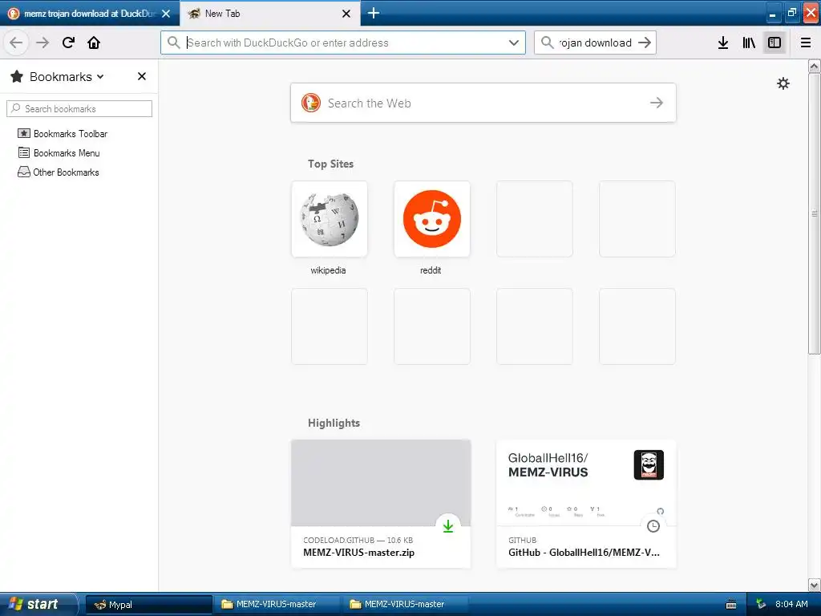The image size is (821, 616).
Task: Reload the current page
Action: 68,43
